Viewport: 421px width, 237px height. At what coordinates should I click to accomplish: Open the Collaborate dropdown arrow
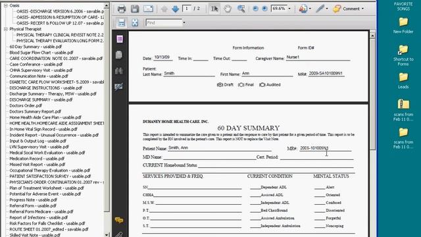tap(310, 9)
